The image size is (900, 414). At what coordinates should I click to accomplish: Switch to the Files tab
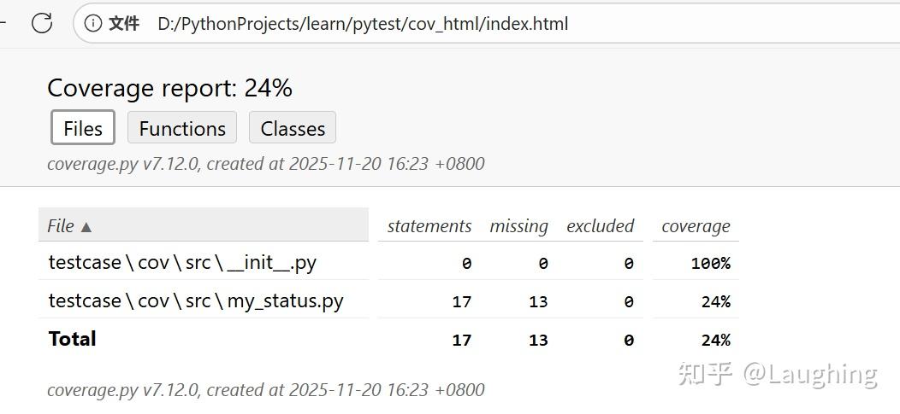pyautogui.click(x=83, y=128)
